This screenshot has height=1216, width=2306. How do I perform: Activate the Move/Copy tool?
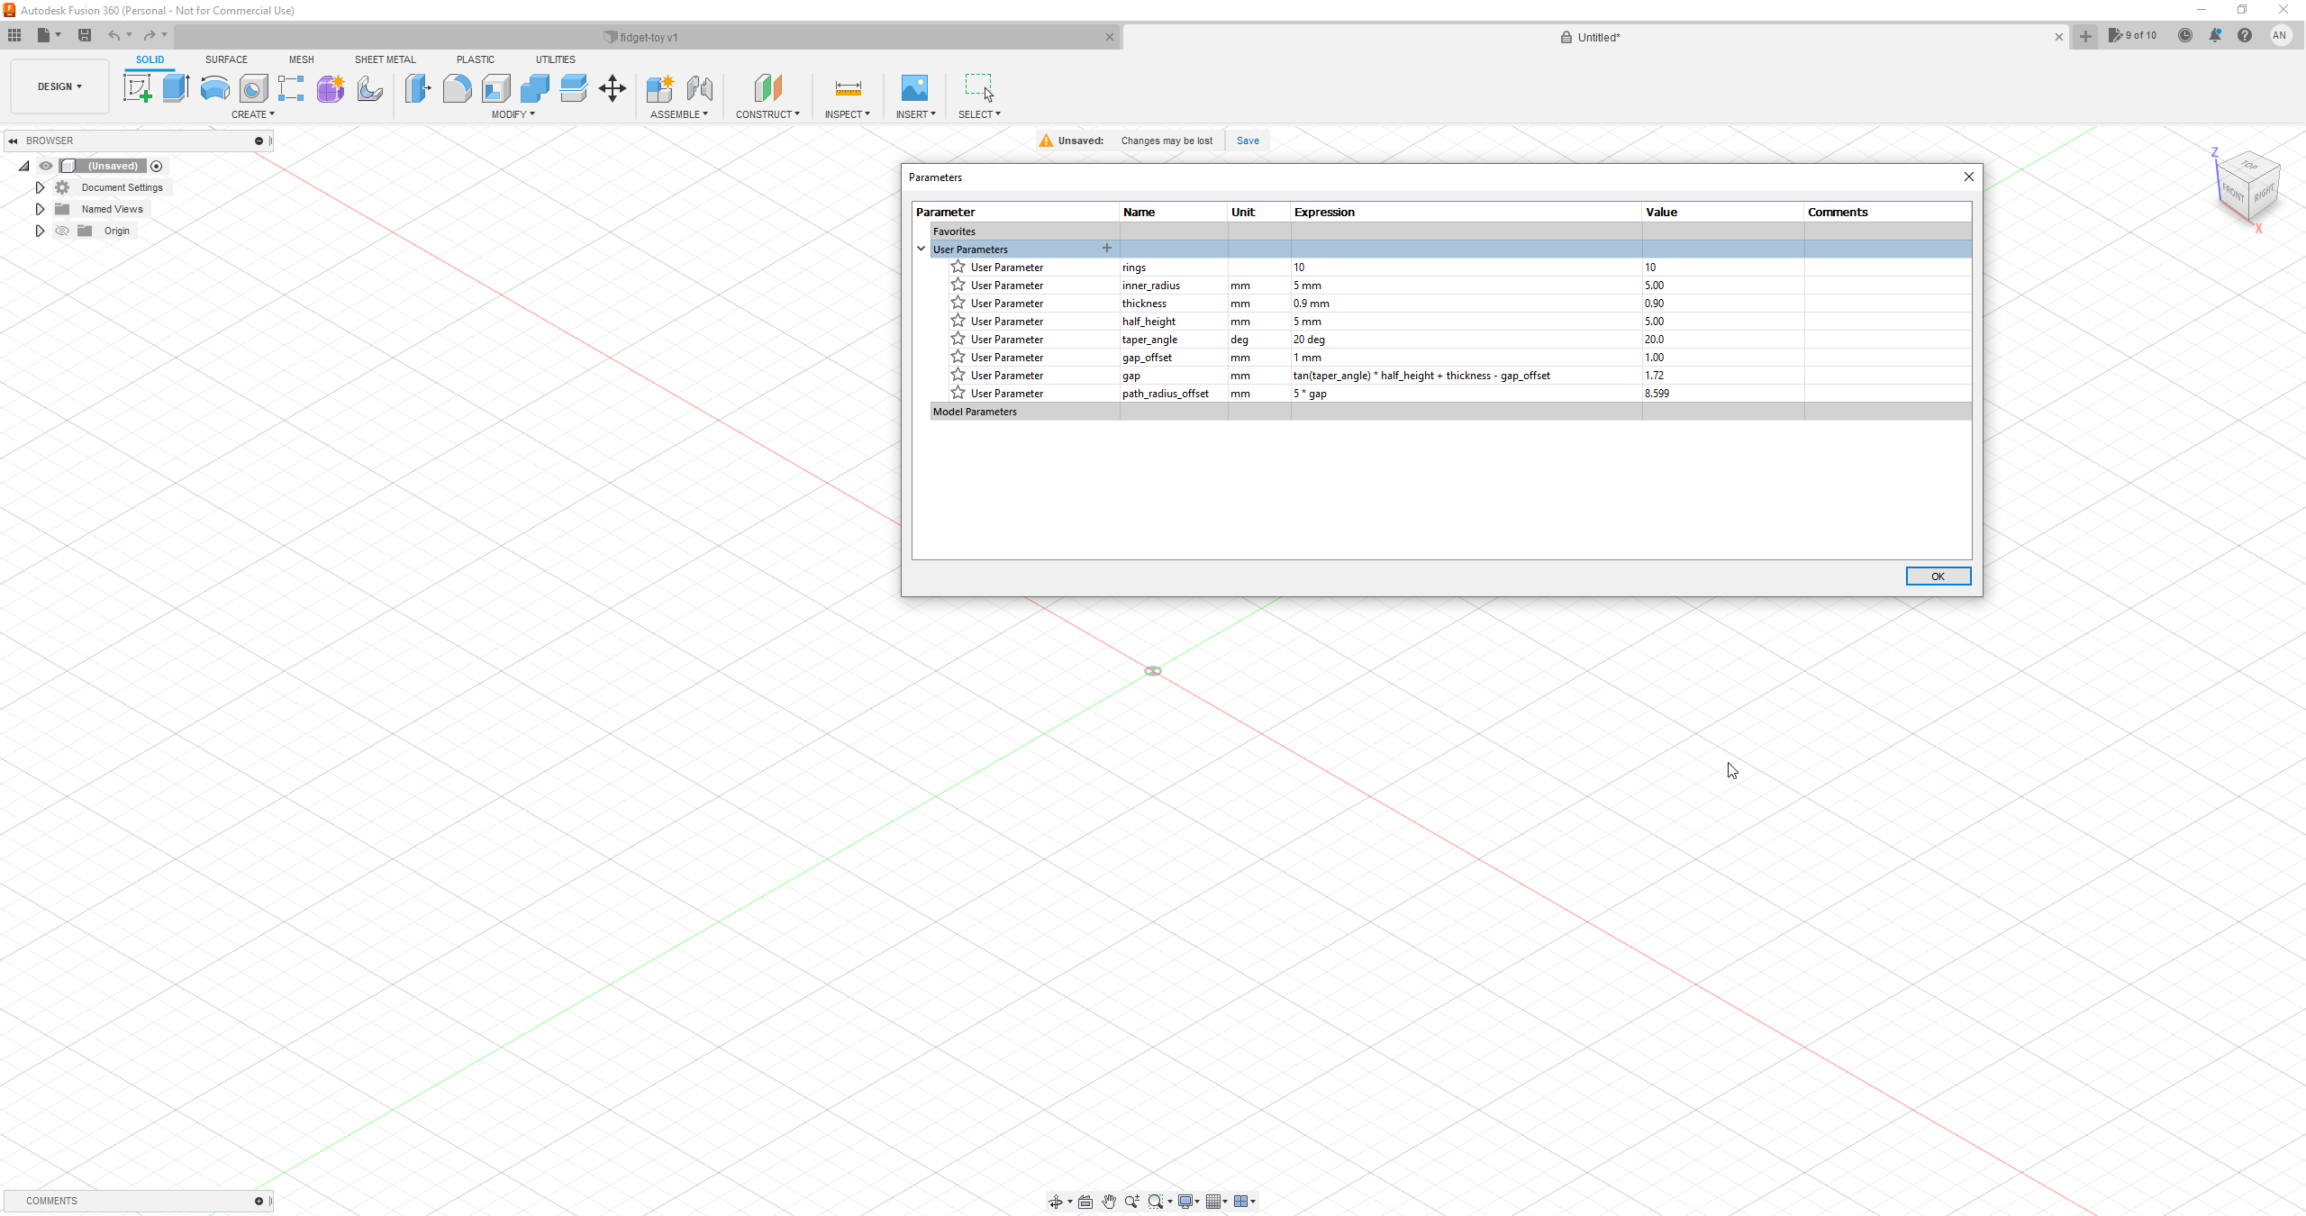click(612, 88)
